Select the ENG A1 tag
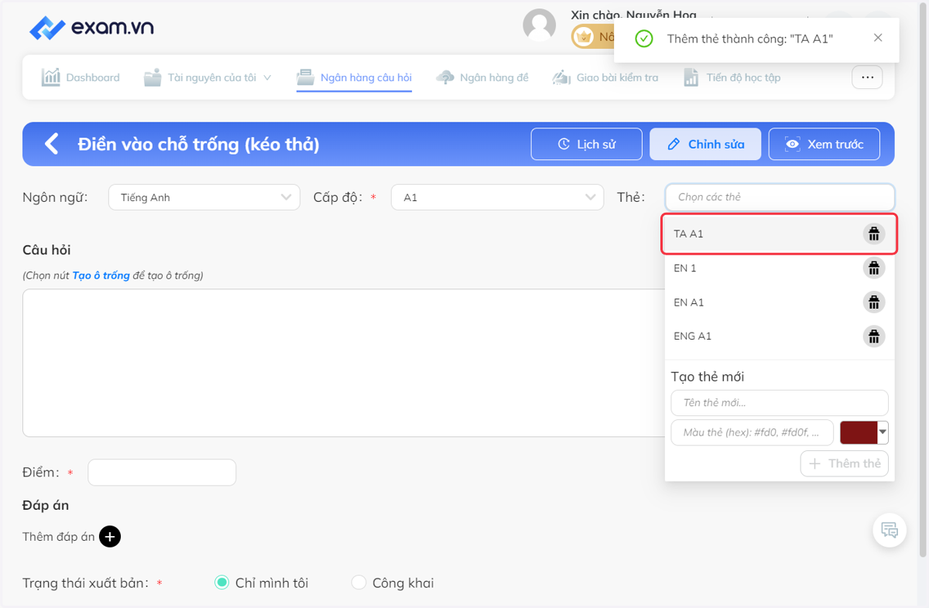The image size is (929, 608). pyautogui.click(x=780, y=336)
